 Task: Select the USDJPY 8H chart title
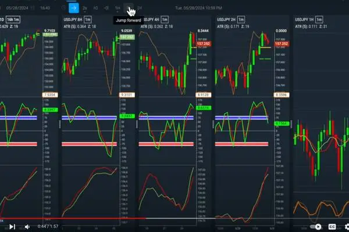(73, 20)
